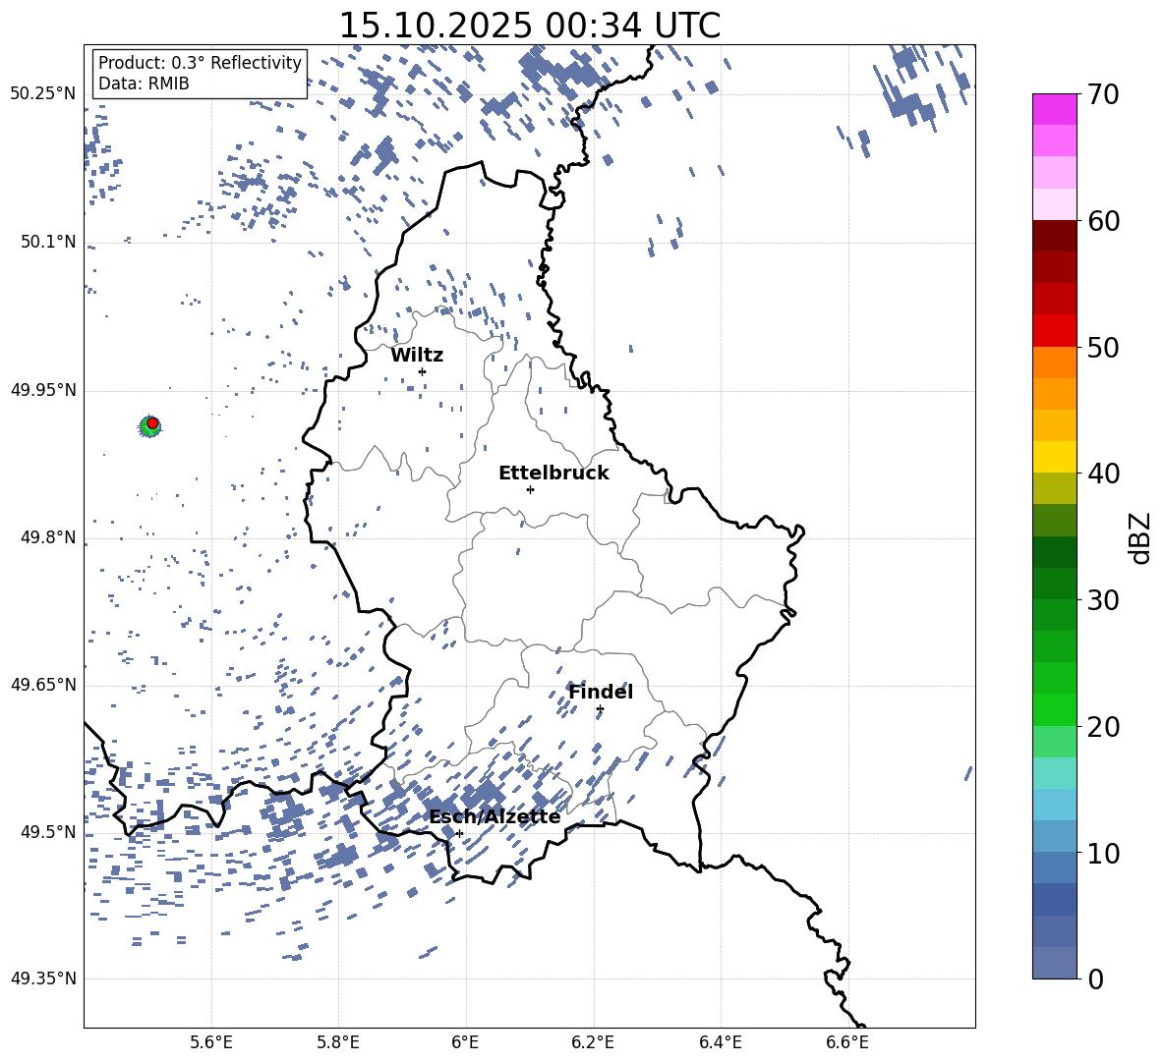Click the colorbar tick label 60
The height and width of the screenshot is (1062, 1164).
(1103, 221)
